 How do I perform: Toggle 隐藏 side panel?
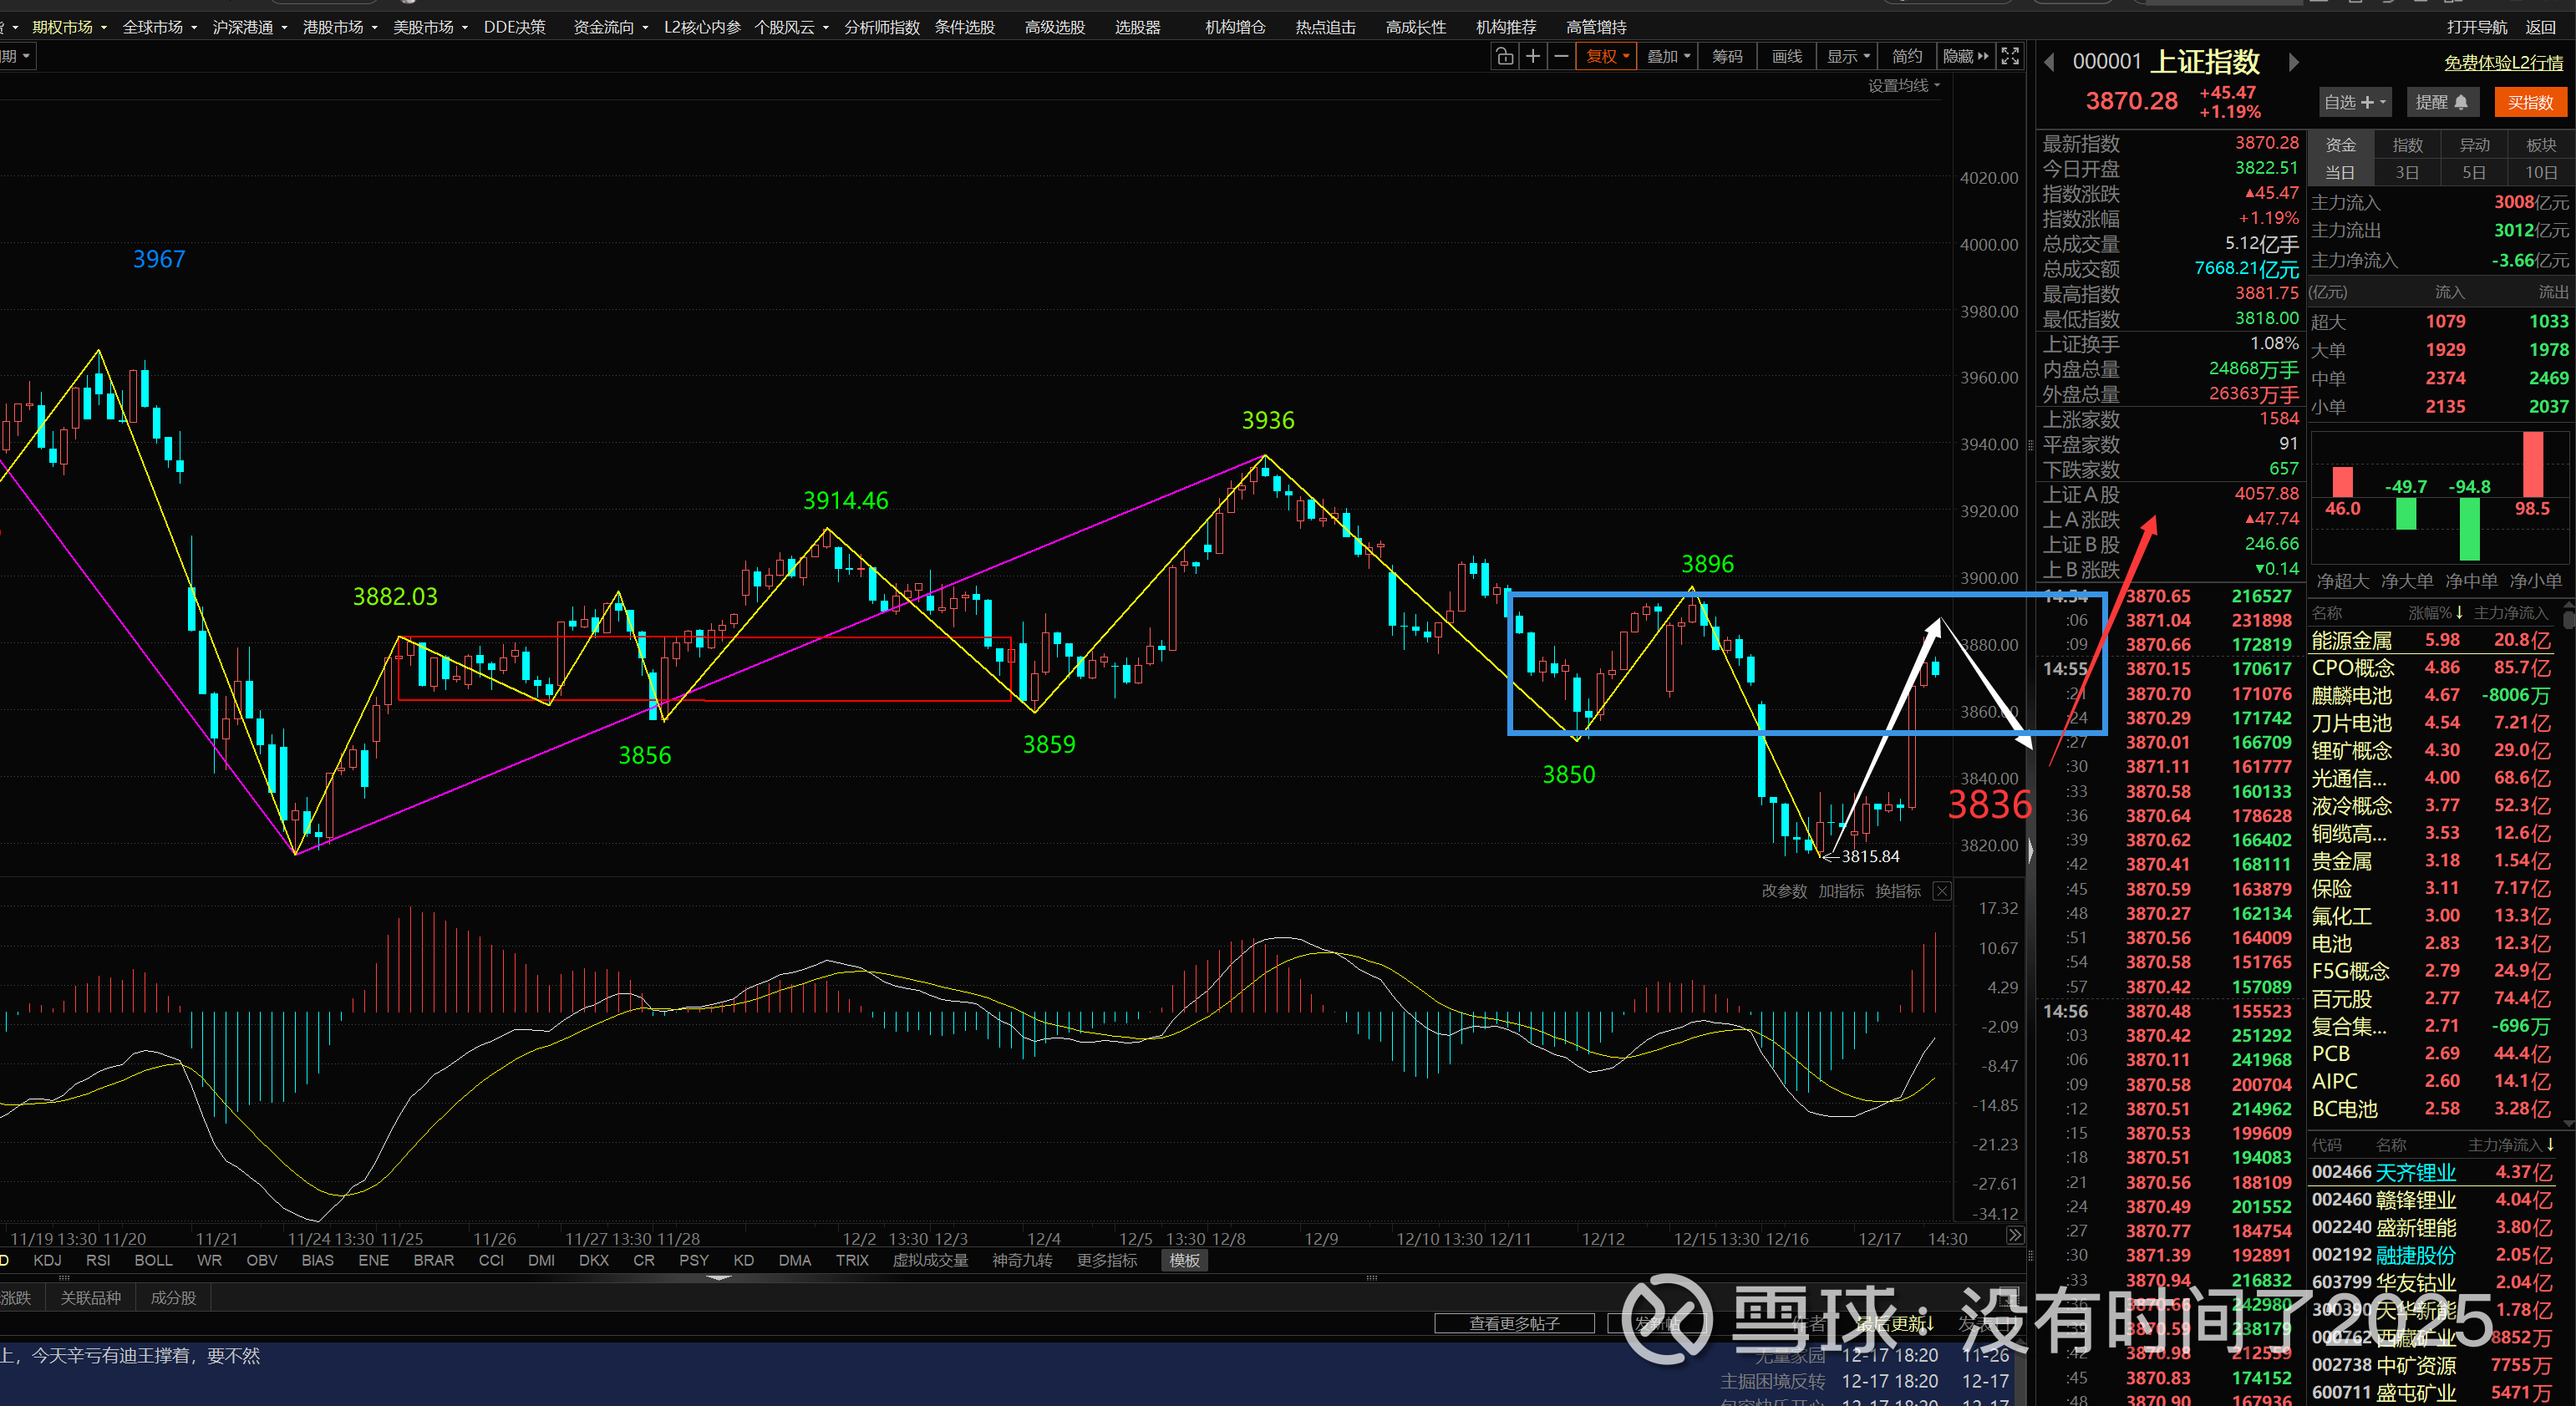tap(1965, 57)
